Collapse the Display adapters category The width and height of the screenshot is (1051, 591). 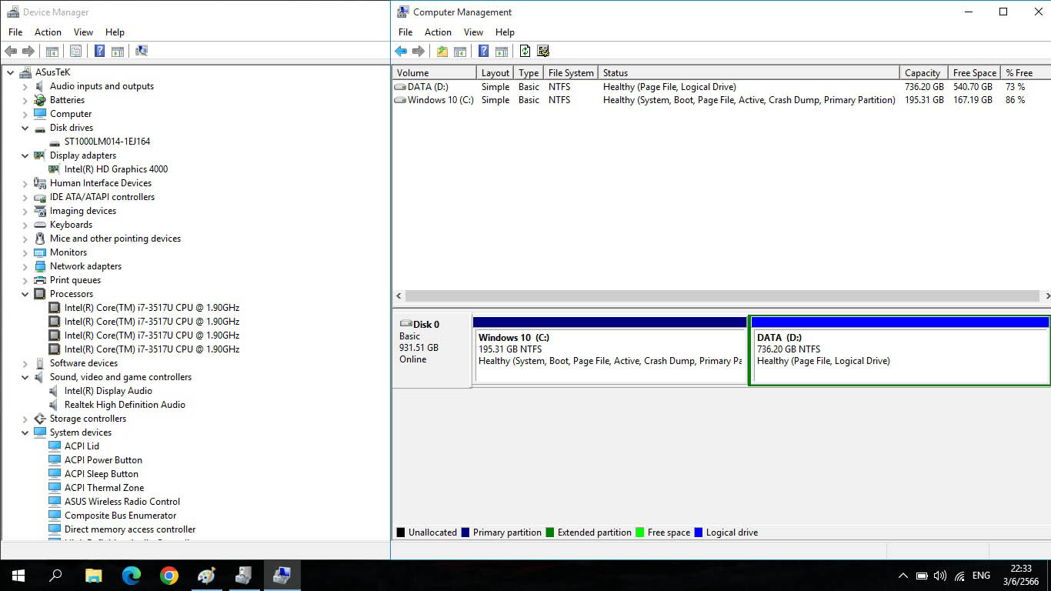coord(25,155)
